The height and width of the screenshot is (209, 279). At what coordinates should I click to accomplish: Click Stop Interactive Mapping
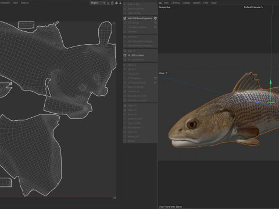(140, 46)
